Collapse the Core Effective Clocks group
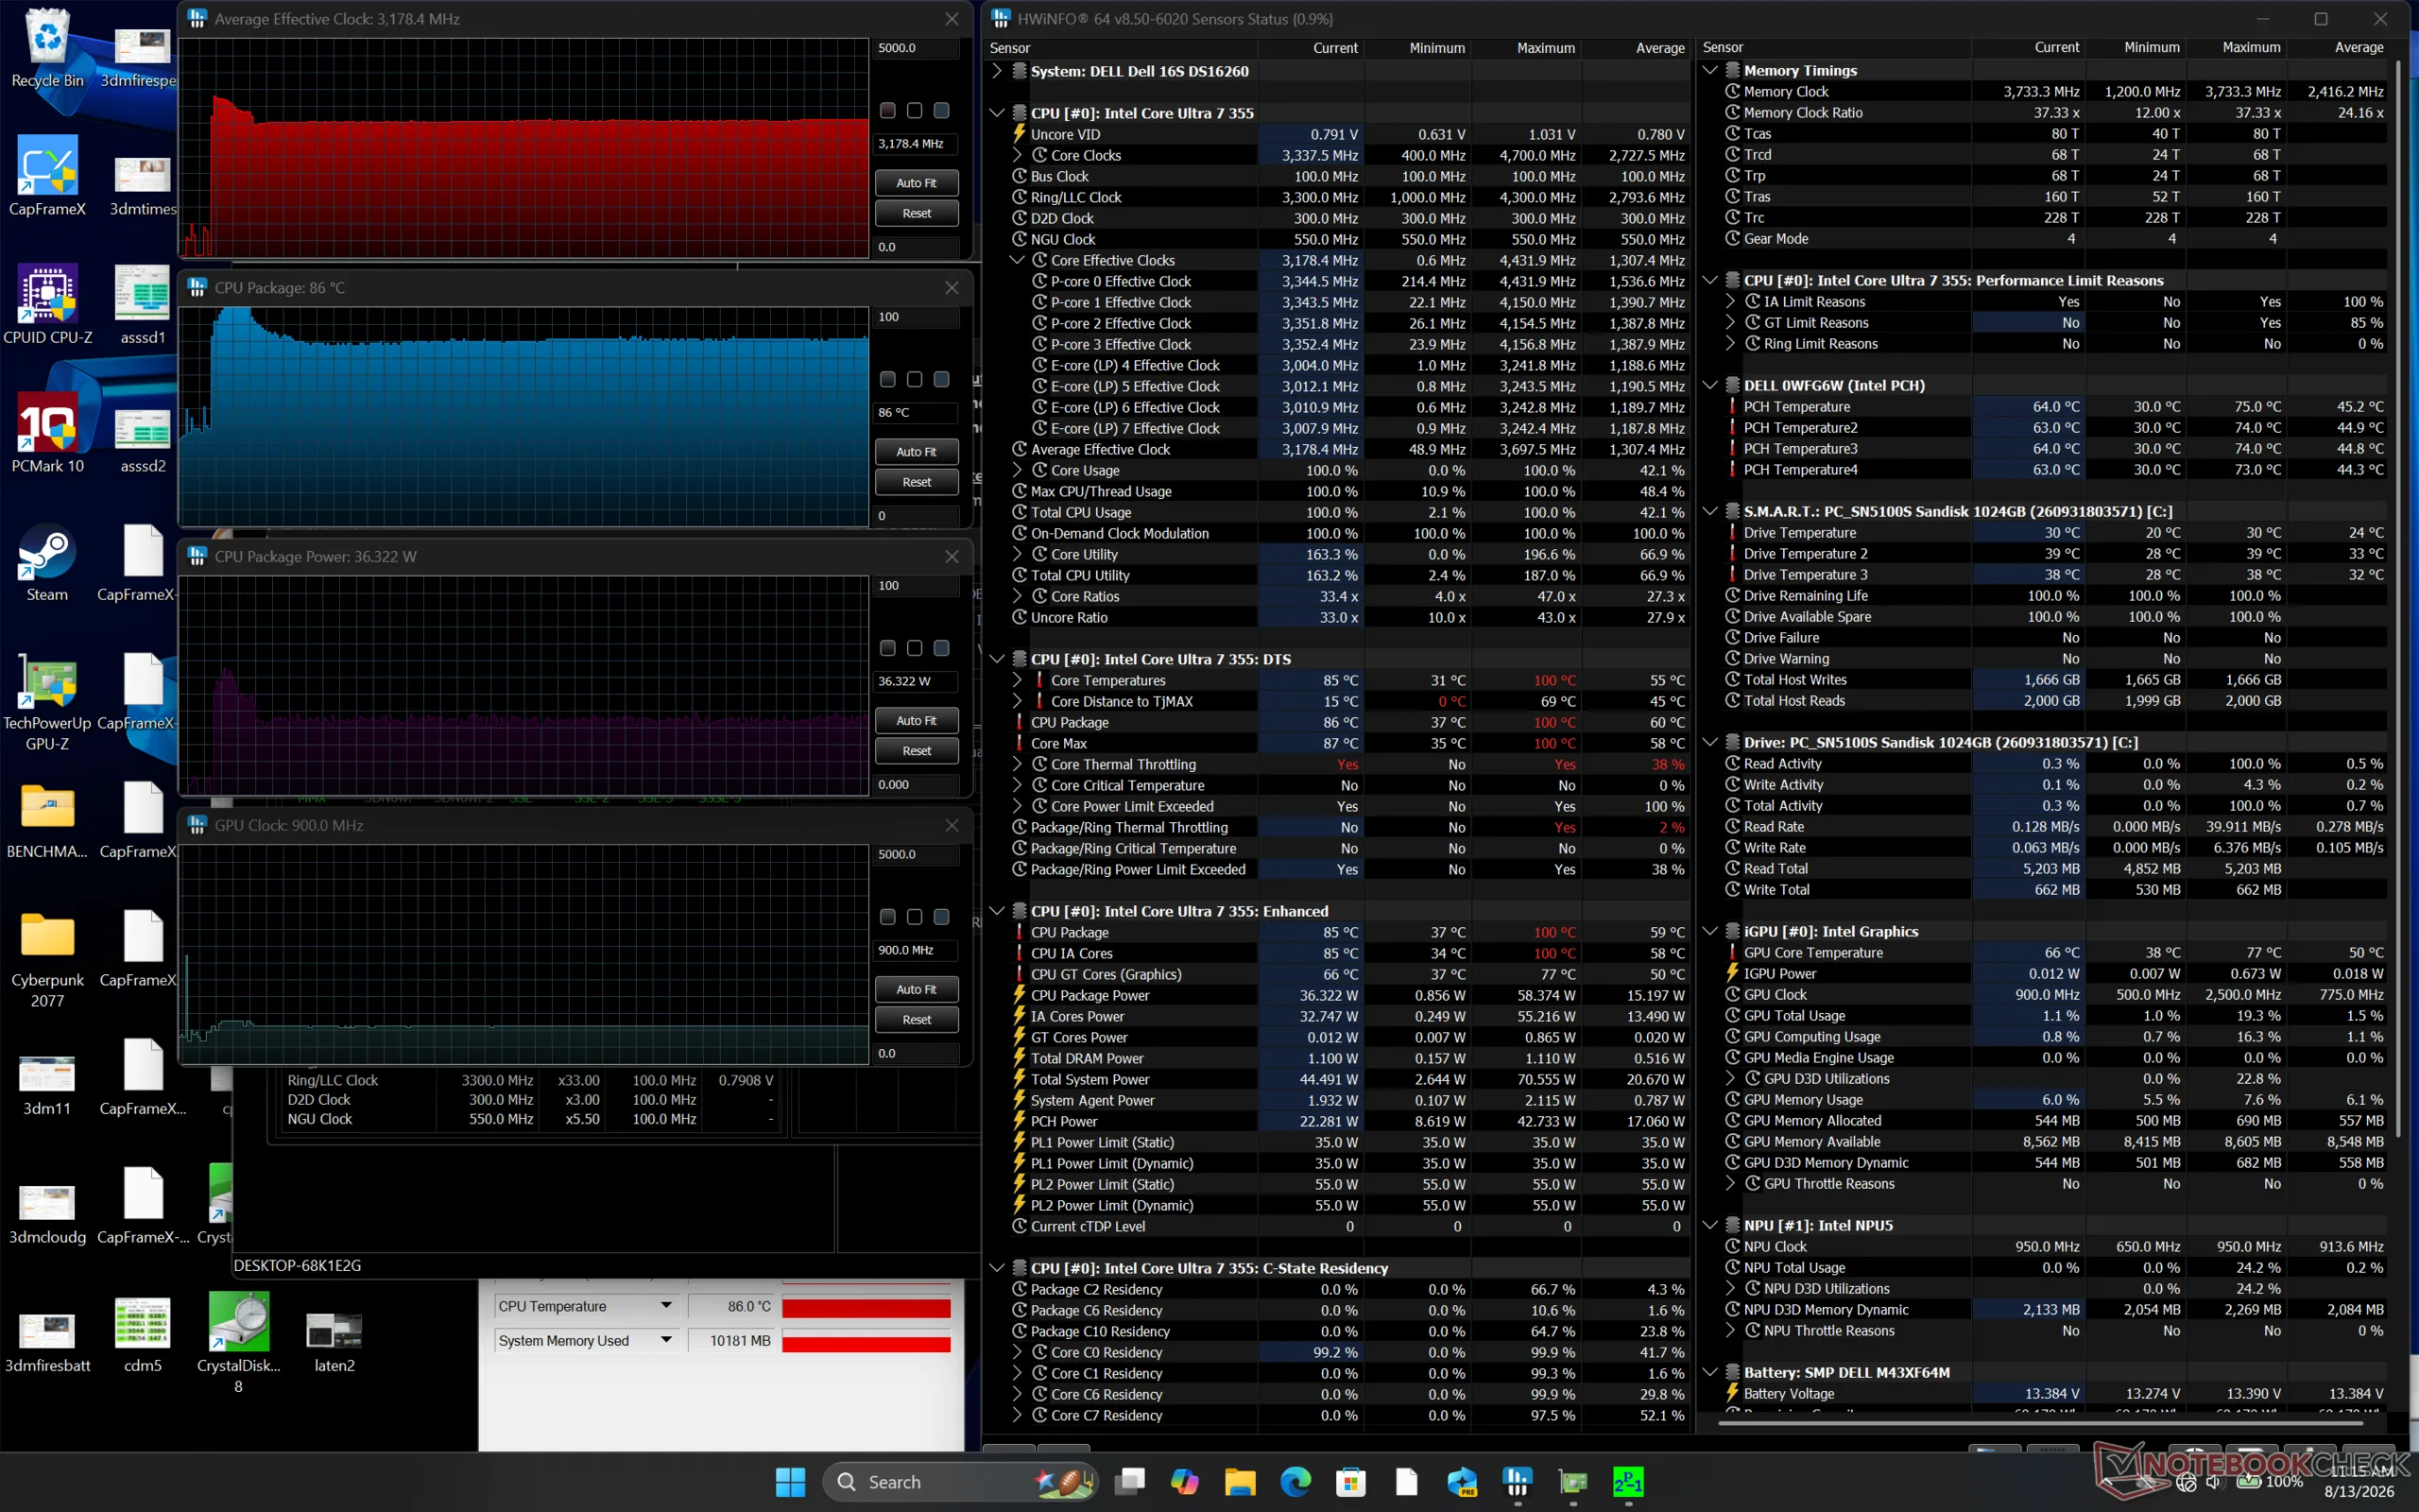2419x1512 pixels. click(1018, 260)
